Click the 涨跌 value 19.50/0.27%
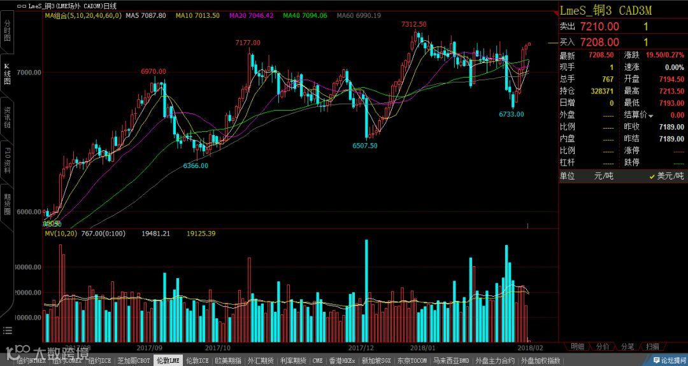This screenshot has width=688, height=366. [664, 55]
